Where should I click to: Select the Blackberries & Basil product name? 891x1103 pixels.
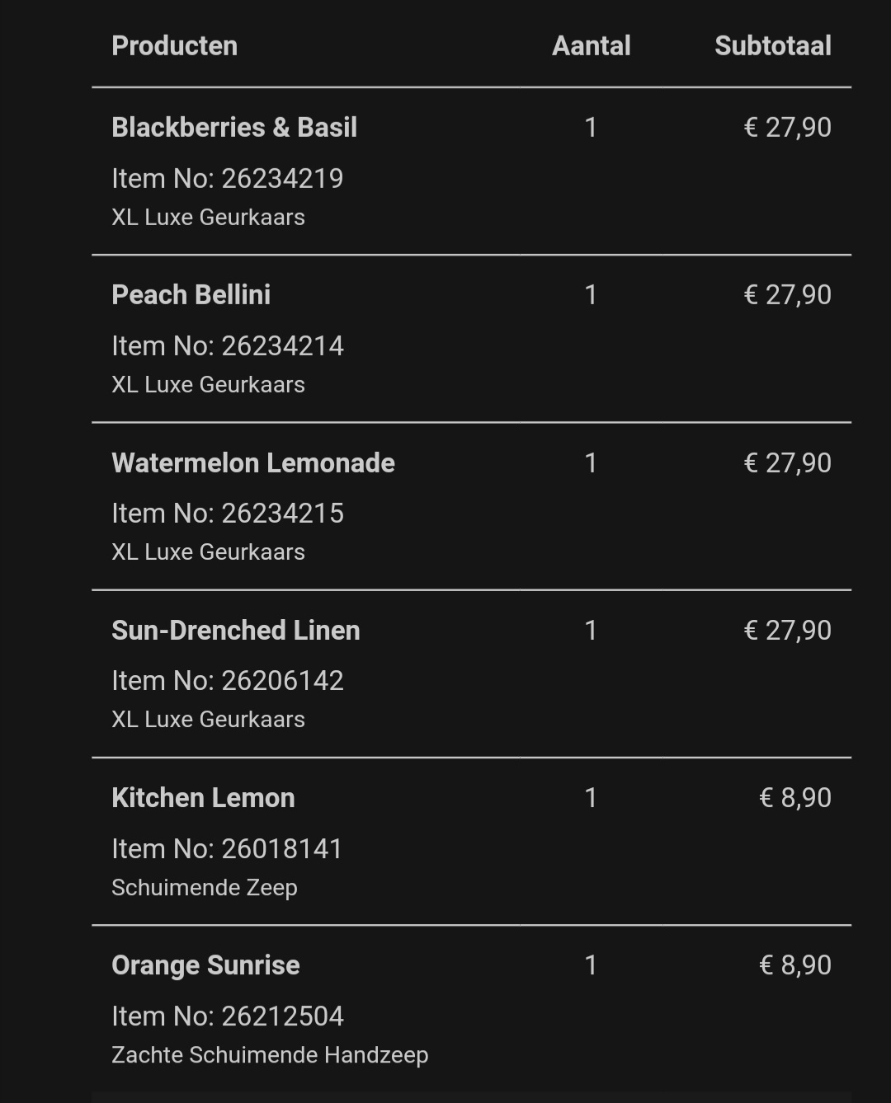(x=234, y=127)
